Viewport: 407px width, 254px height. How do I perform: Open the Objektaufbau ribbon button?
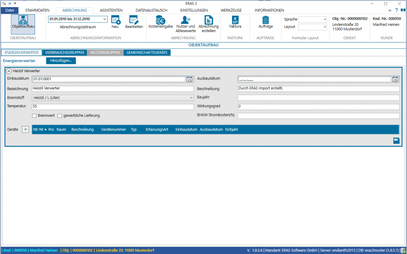tap(23, 24)
